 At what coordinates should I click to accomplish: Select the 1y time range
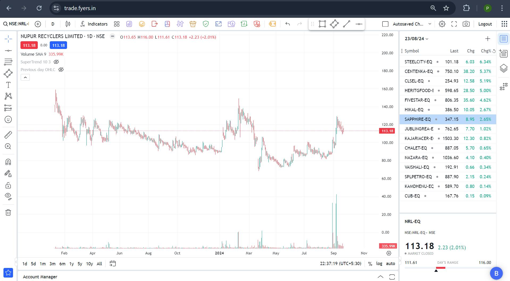[x=72, y=264]
